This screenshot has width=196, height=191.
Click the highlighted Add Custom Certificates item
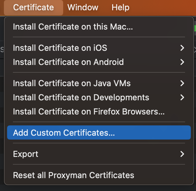point(64,133)
